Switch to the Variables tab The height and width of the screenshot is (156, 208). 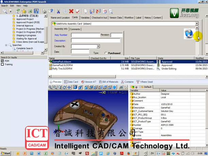85,18
